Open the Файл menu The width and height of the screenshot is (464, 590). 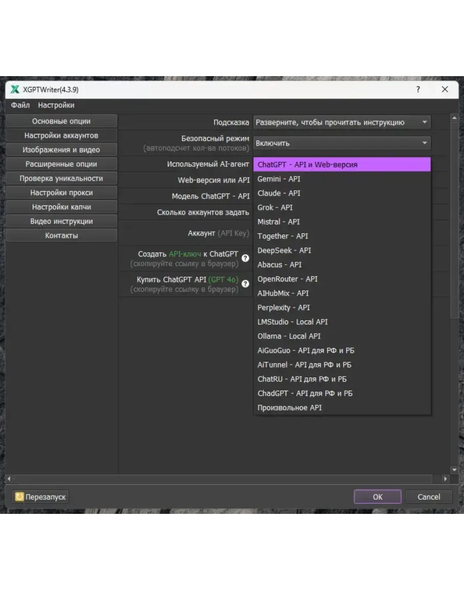[x=20, y=105]
